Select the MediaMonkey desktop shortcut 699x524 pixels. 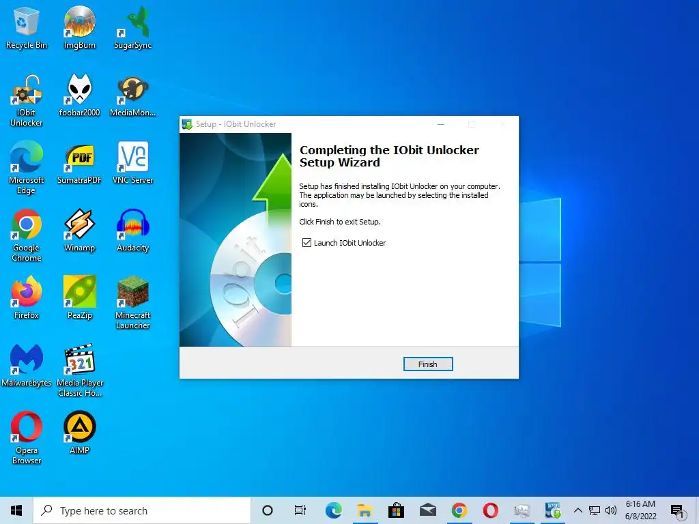(132, 96)
